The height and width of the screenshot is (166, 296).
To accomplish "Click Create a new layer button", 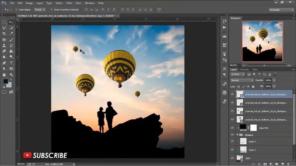I will point(283,164).
